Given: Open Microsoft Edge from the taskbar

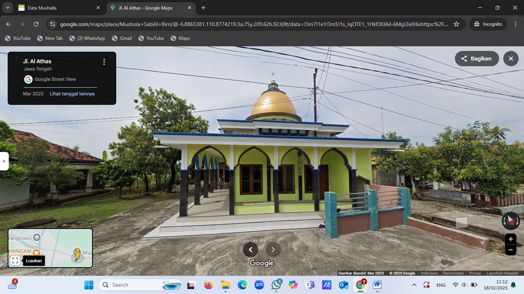Looking at the screenshot, I should [242, 285].
